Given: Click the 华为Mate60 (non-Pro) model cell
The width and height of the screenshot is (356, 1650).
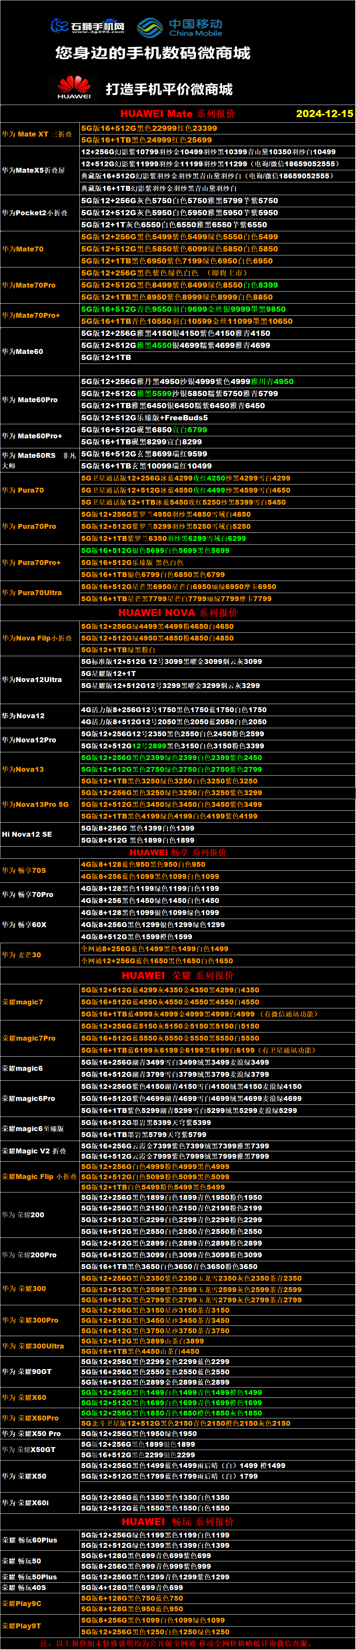Looking at the screenshot, I should pyautogui.click(x=40, y=351).
